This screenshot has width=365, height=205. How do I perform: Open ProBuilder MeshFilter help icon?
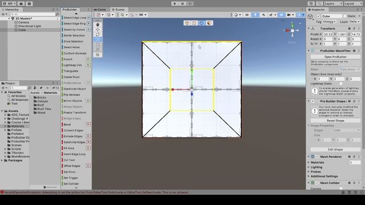point(354,51)
